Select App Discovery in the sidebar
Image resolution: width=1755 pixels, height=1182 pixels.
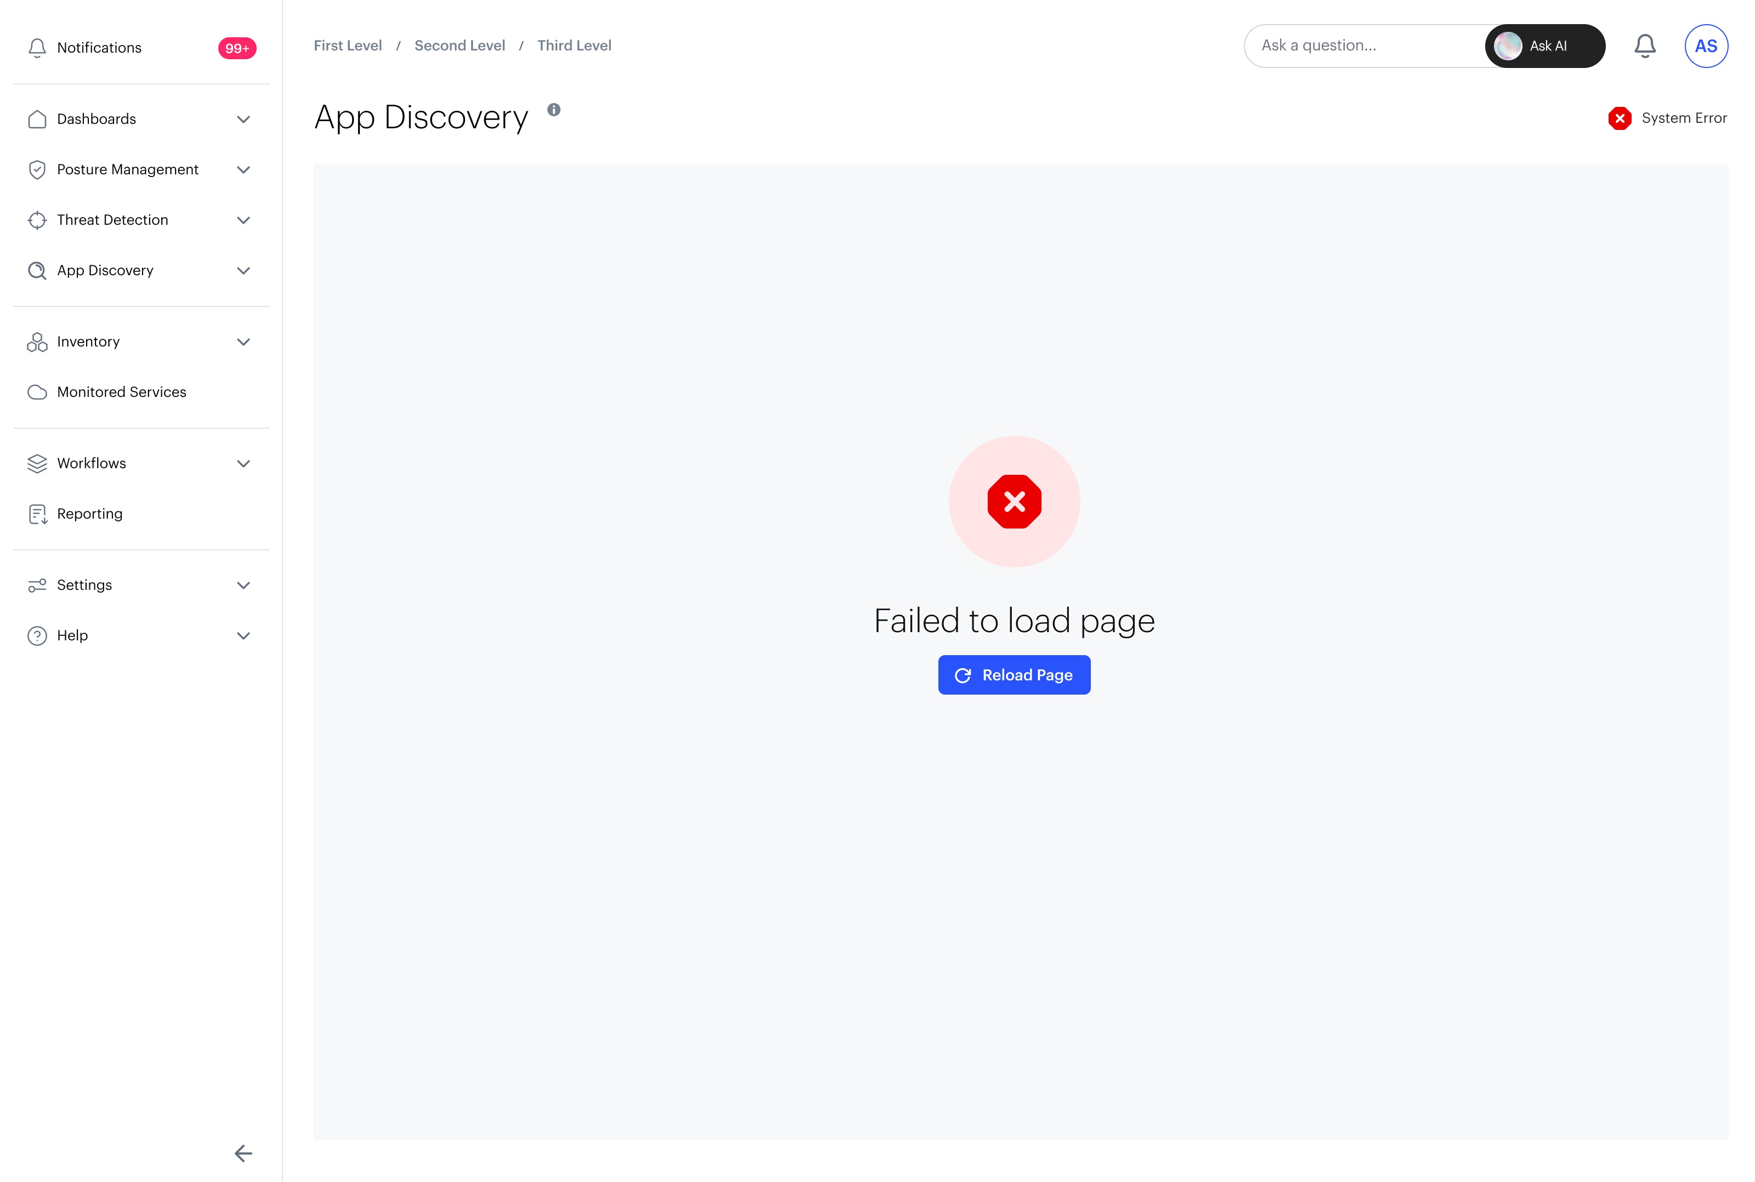(105, 271)
